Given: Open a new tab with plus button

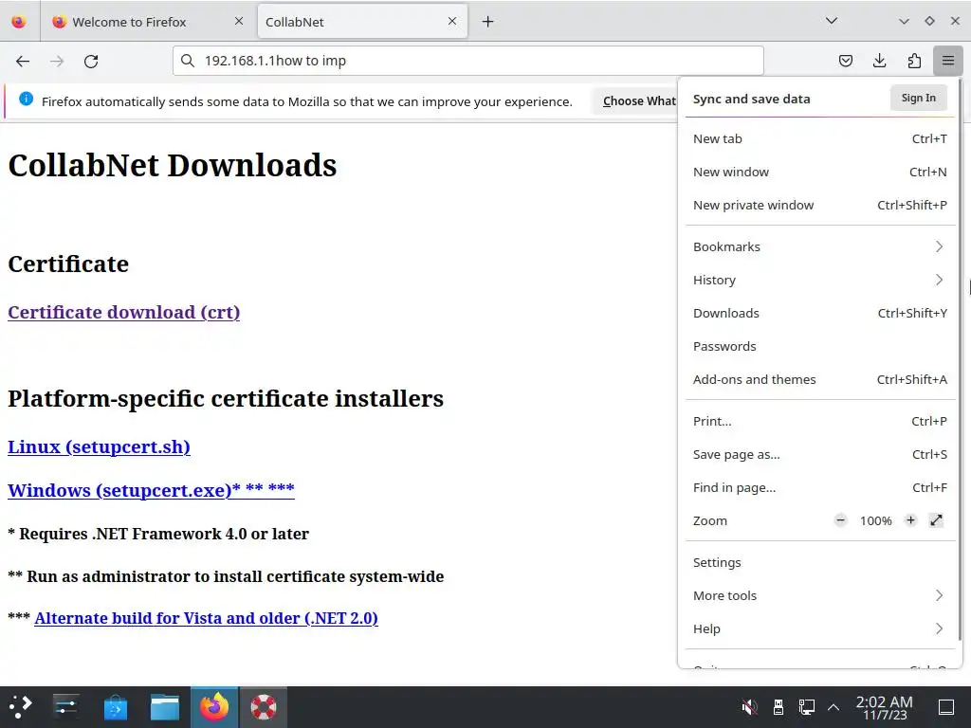Looking at the screenshot, I should [x=488, y=22].
